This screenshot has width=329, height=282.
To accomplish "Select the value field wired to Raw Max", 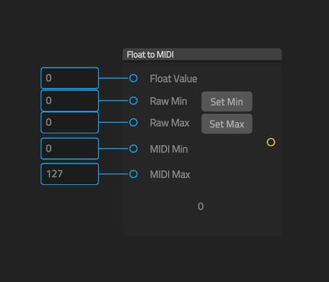I will coord(70,122).
